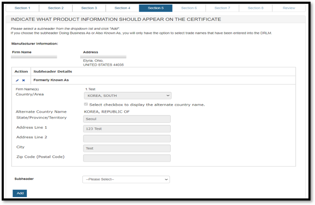
Task: Toggle the alternate country name checkbox
Action: tap(86, 105)
